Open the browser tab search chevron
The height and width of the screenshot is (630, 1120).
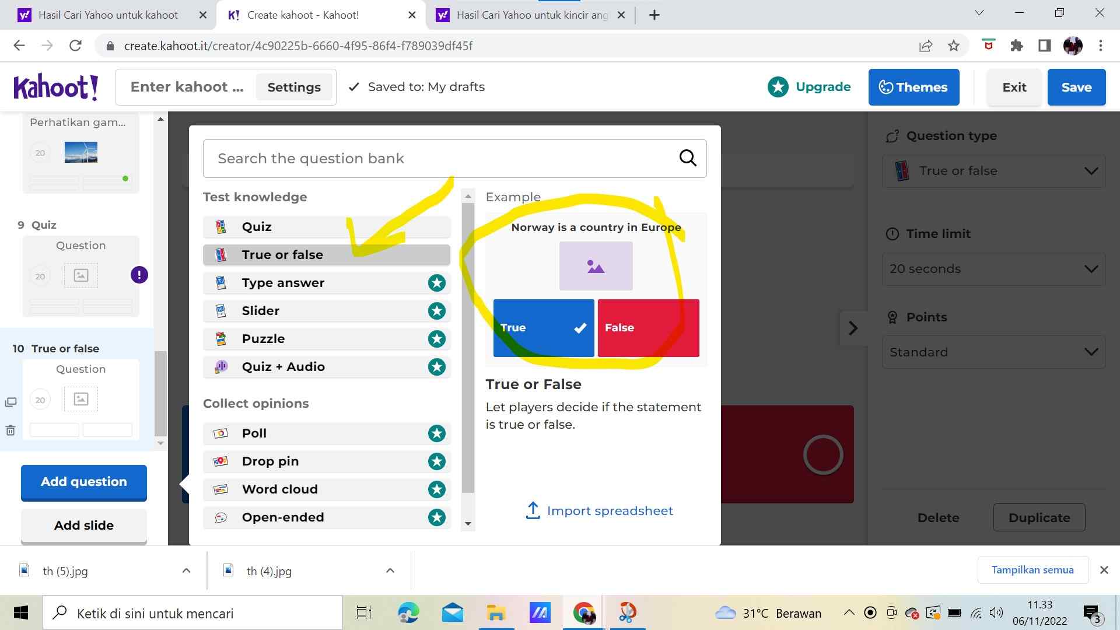click(x=979, y=13)
